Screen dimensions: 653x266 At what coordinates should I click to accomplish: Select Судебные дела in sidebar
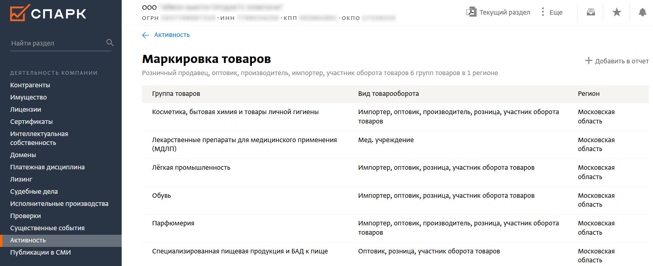coord(34,192)
